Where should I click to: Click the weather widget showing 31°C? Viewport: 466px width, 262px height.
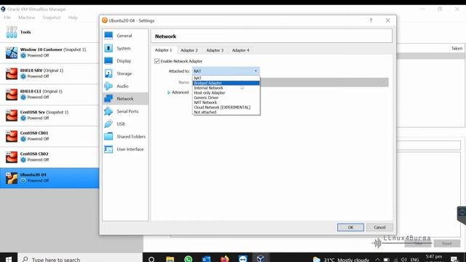click(x=341, y=259)
